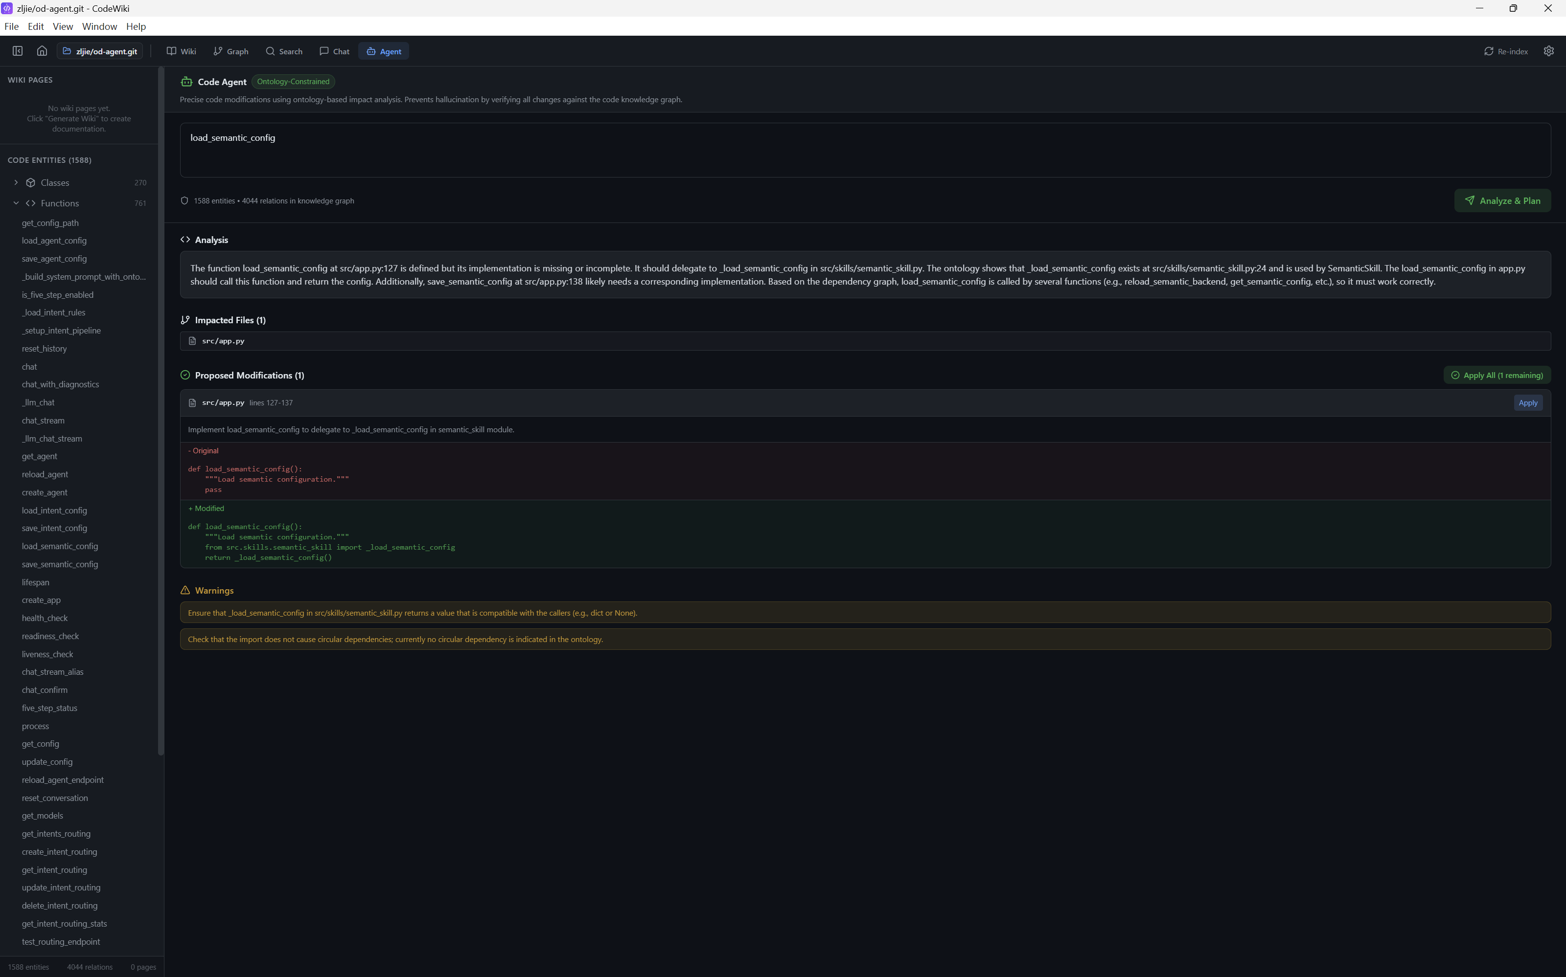Viewport: 1566px width, 977px height.
Task: Click Apply All (1 remaining) button
Action: (1497, 376)
